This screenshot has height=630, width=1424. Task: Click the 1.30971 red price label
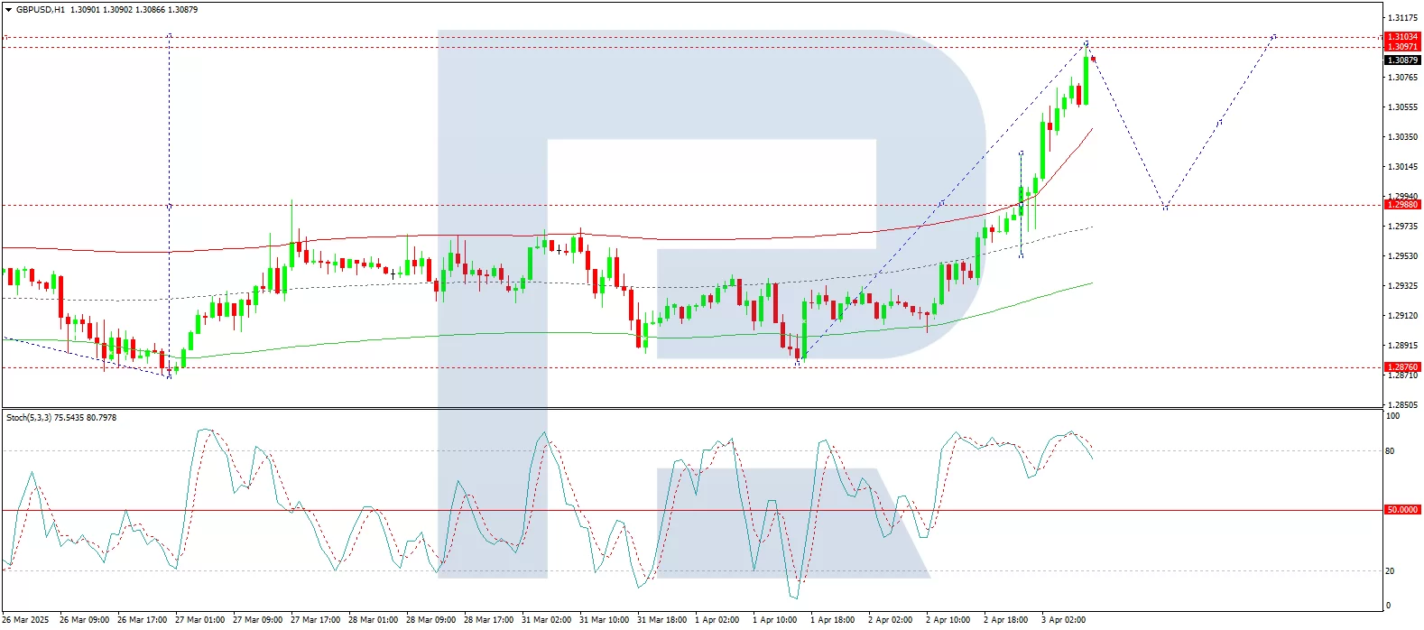(1401, 47)
